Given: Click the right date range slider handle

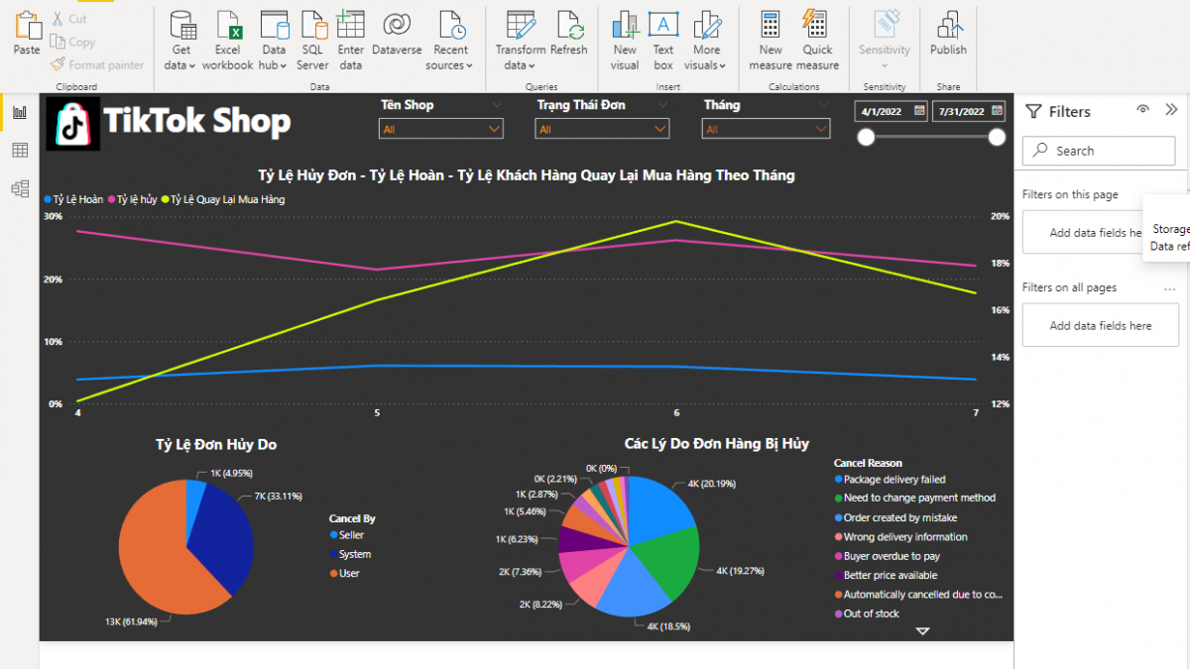Looking at the screenshot, I should (997, 138).
